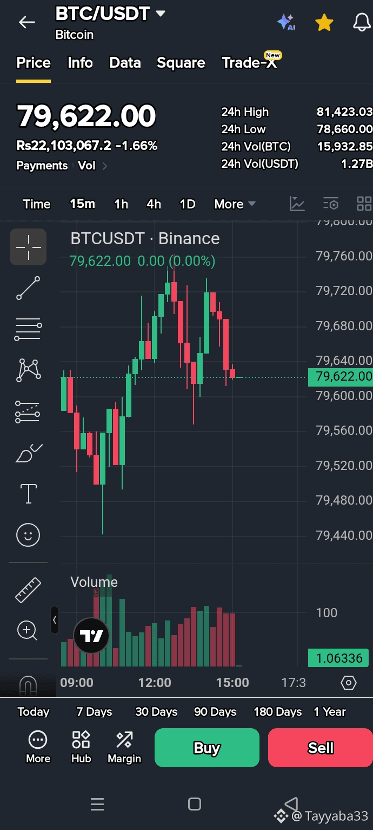Viewport: 373px width, 830px height.
Task: Select the XABCD pattern tool
Action: (x=28, y=370)
